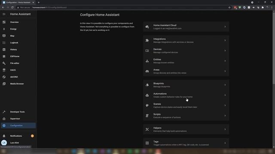Viewport: 275px width, 154px height.
Task: Open the Media Browser icon
Action: click(x=4, y=84)
